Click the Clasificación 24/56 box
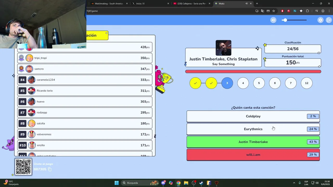This screenshot has width=333, height=187. click(293, 49)
